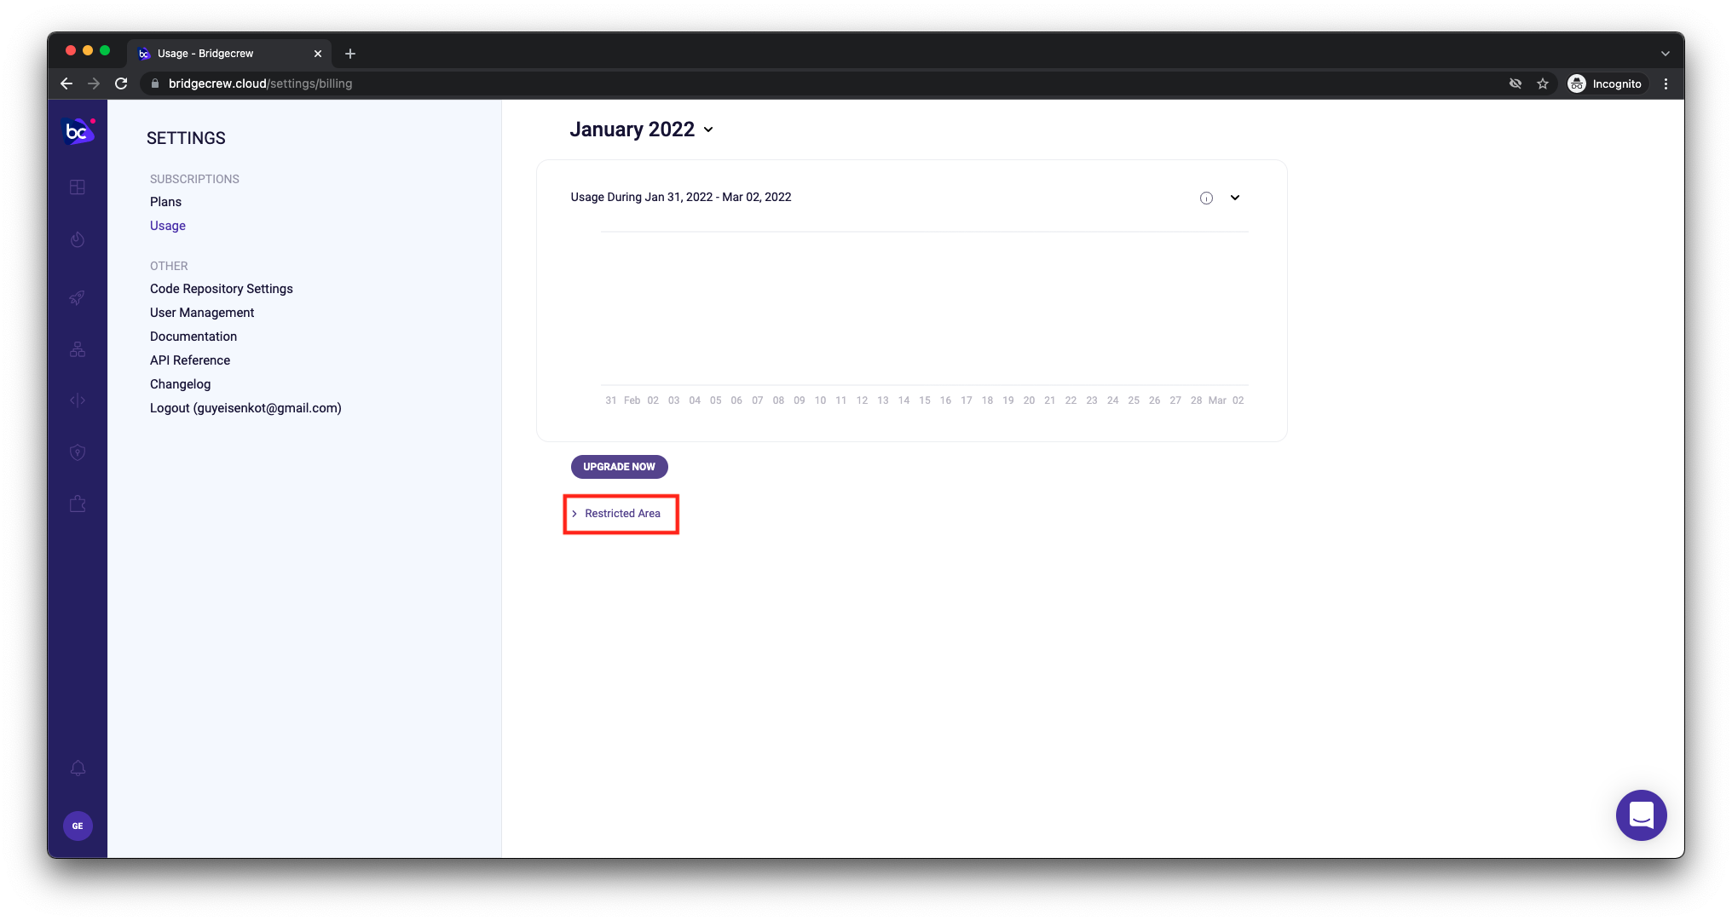Click the usage chart info icon
The image size is (1732, 921).
[x=1206, y=198]
